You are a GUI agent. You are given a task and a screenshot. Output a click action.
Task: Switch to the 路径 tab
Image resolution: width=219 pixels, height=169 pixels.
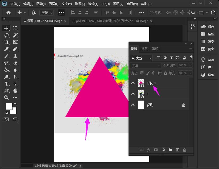[x=155, y=49]
